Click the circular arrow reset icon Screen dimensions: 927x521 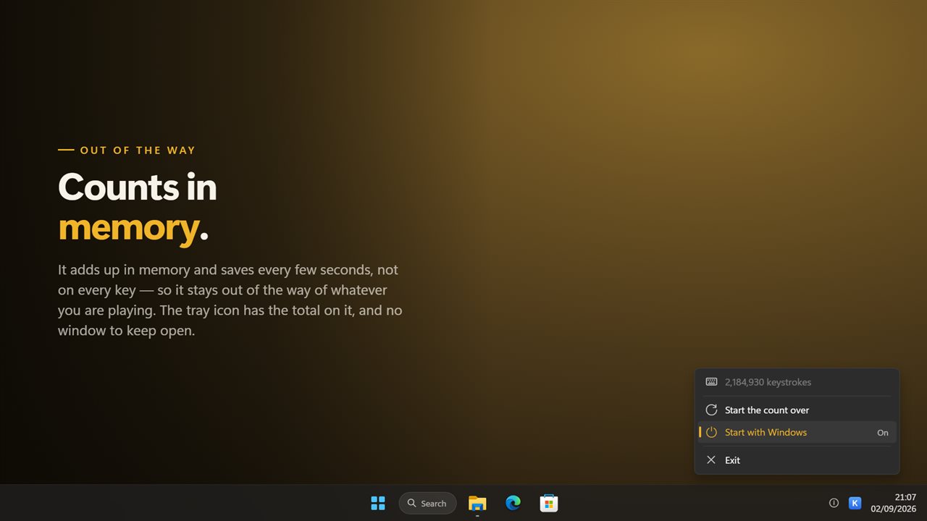711,410
